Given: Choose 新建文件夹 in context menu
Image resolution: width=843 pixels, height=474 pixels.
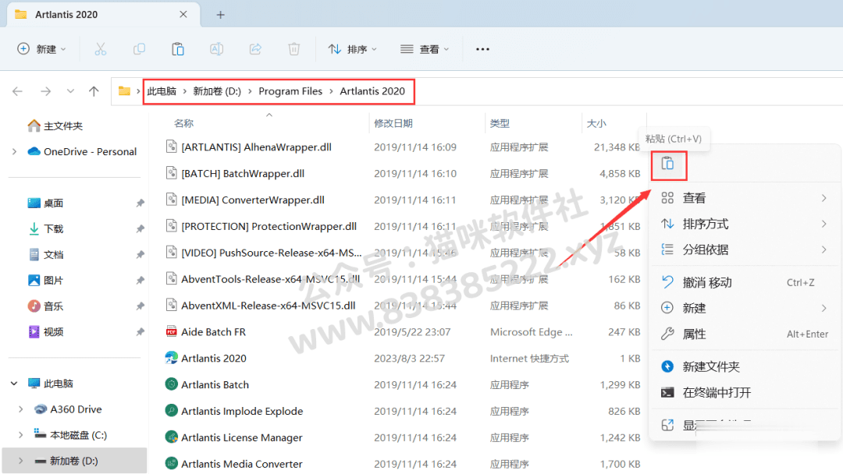Looking at the screenshot, I should click(744, 366).
